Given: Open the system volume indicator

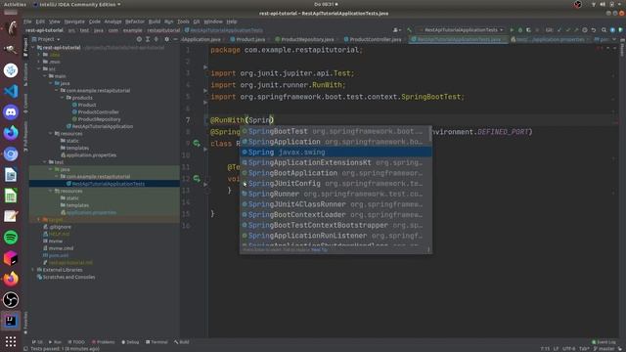Looking at the screenshot, I should (603, 4).
